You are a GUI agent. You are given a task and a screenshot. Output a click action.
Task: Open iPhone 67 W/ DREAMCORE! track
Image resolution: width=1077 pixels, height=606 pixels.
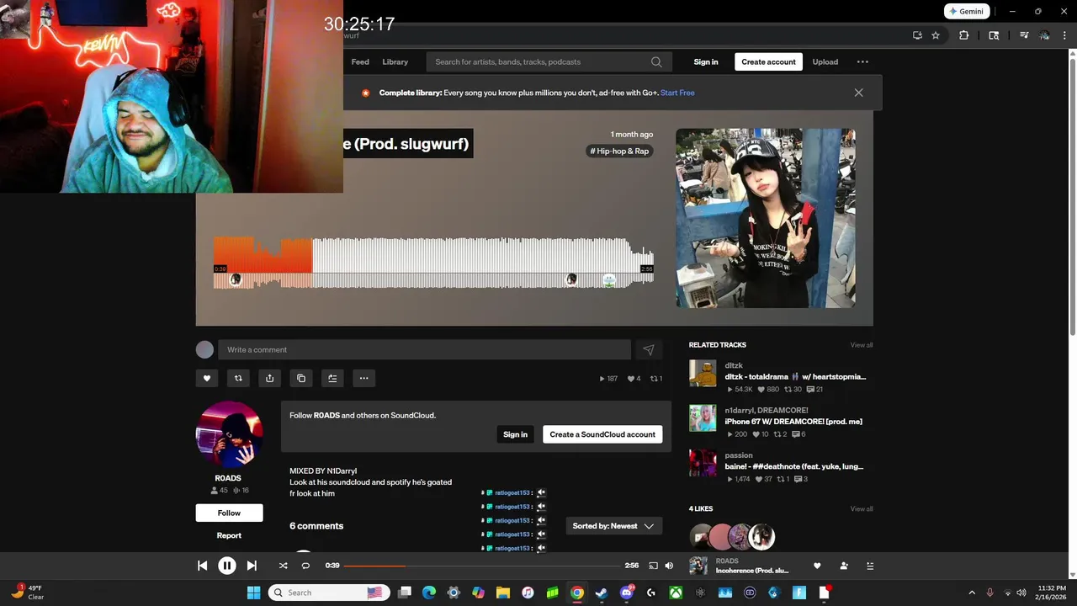[x=793, y=422]
